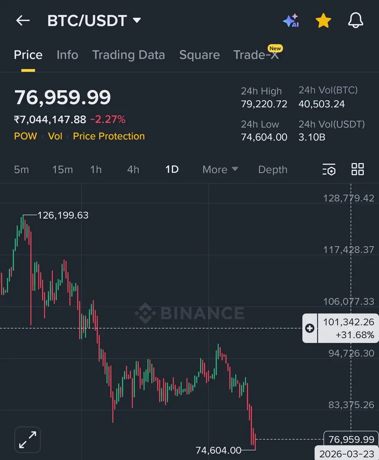379x460 pixels.
Task: Switch to Depth chart view
Action: pyautogui.click(x=273, y=169)
